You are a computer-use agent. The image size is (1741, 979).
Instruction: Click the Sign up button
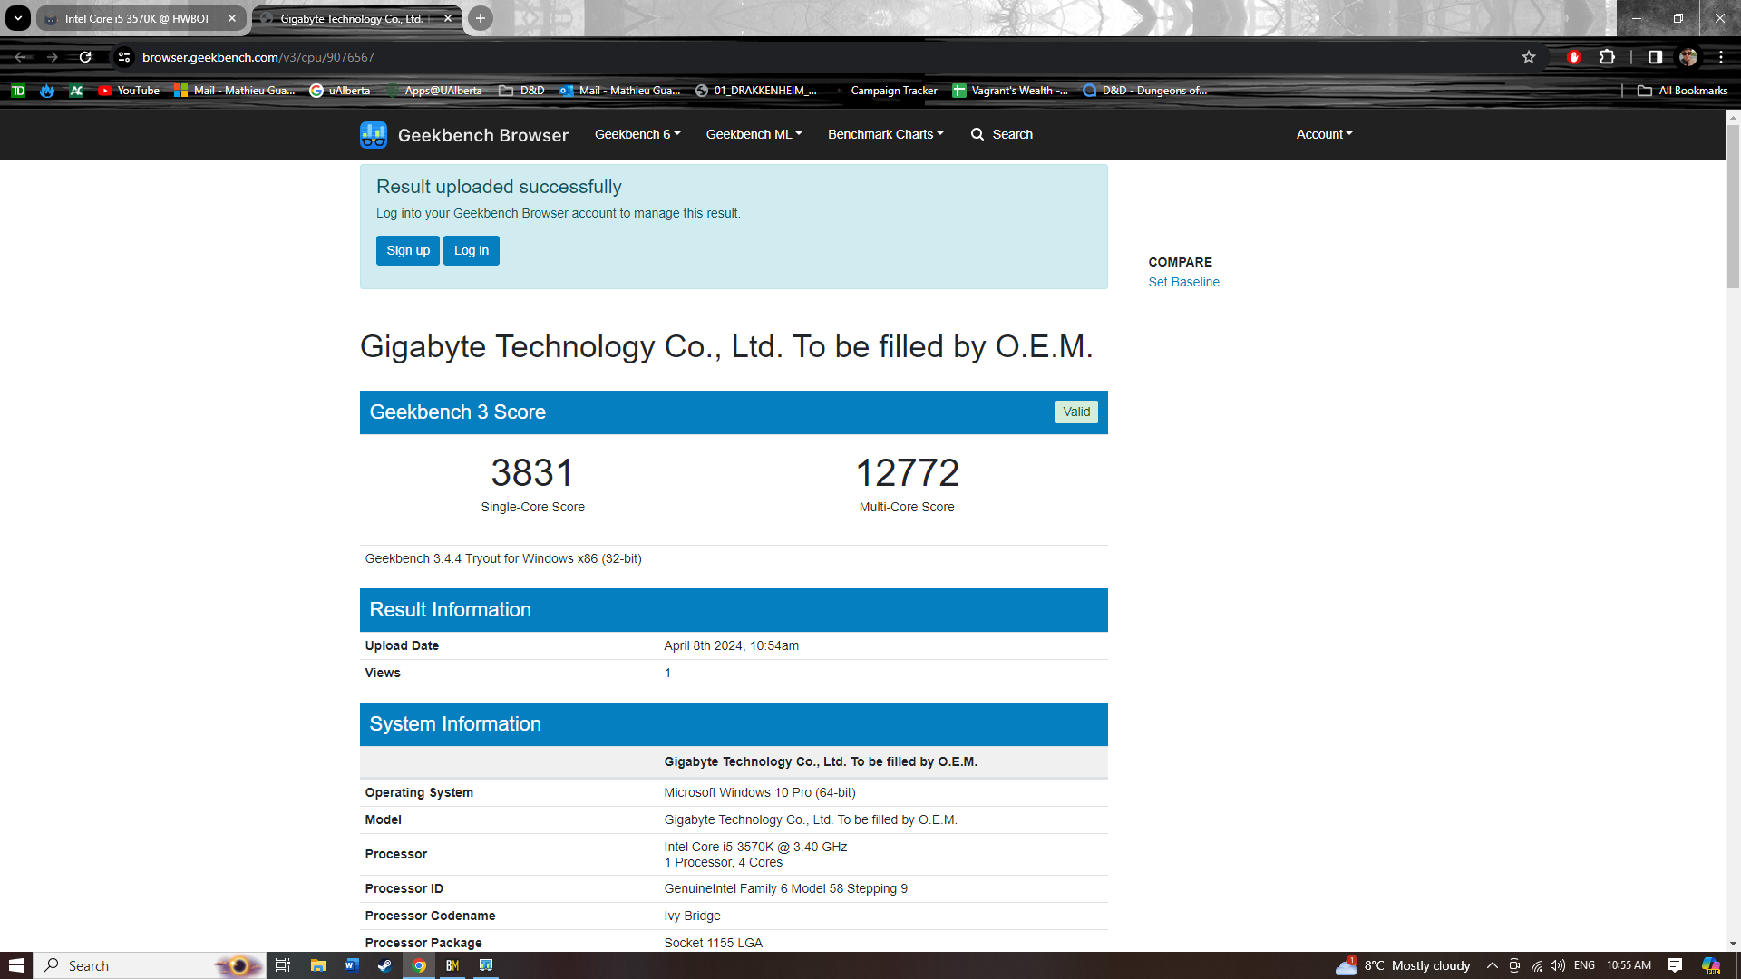pos(408,251)
